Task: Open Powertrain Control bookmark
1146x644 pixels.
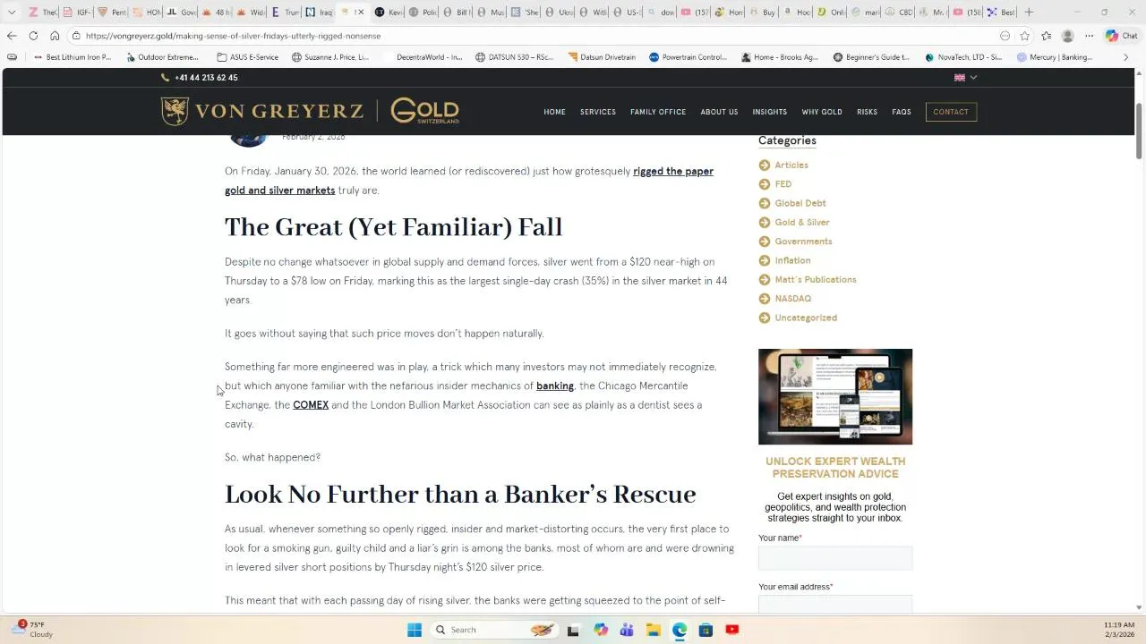Action: pyautogui.click(x=688, y=57)
